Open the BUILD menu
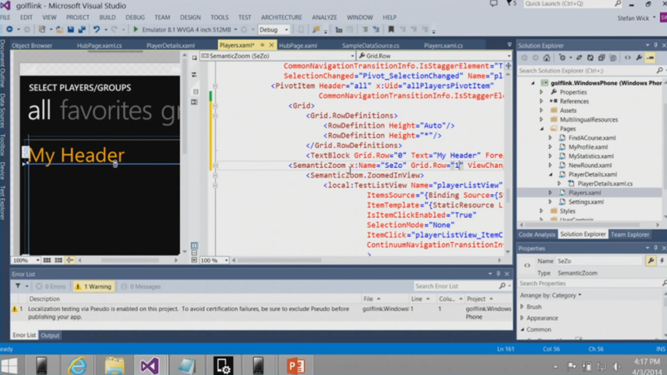The width and height of the screenshot is (667, 375). pos(107,18)
